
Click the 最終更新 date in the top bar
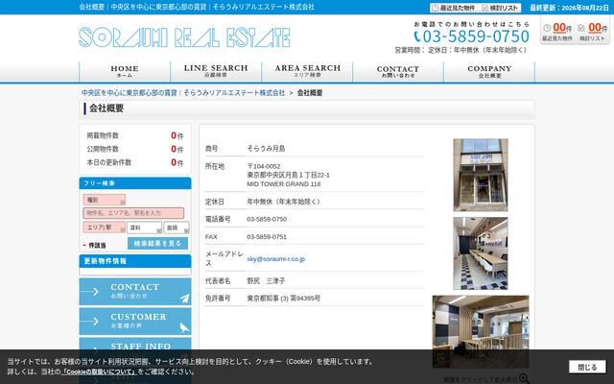click(569, 8)
